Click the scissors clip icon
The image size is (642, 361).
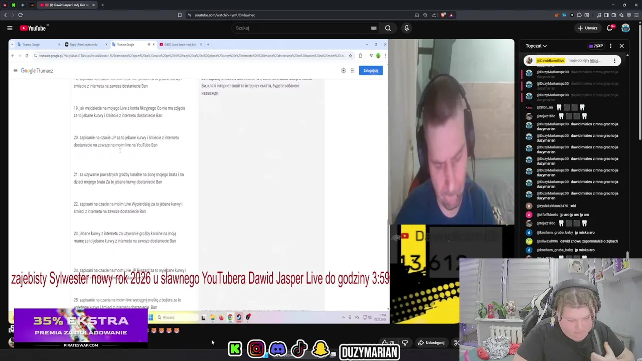click(x=456, y=342)
